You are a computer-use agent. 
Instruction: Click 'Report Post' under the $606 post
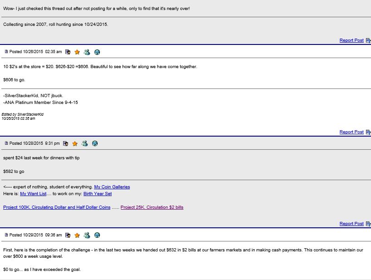tap(351, 132)
